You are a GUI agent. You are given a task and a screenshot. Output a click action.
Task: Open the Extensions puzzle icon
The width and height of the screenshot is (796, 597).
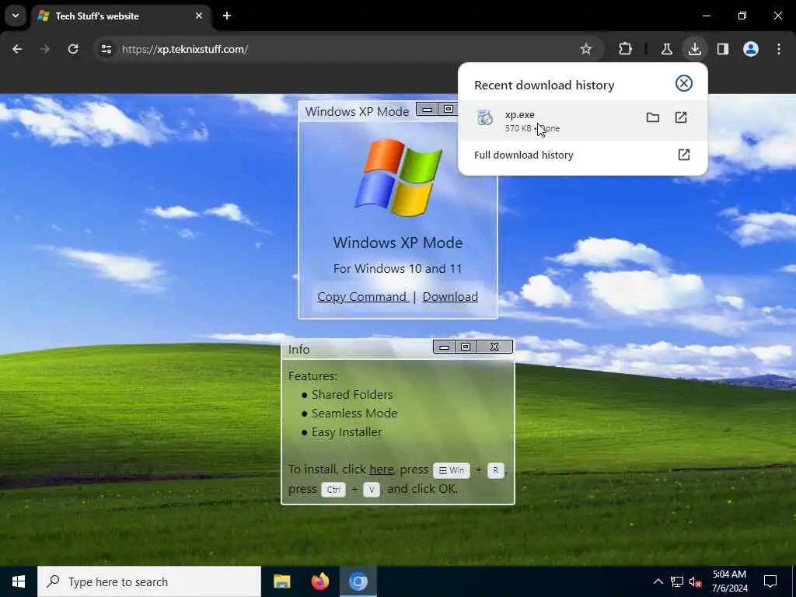[626, 49]
